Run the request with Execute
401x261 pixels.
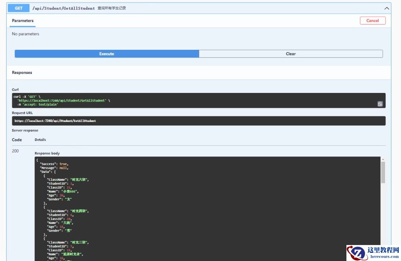(x=107, y=54)
